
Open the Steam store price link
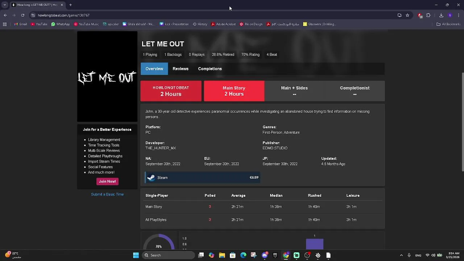202,178
